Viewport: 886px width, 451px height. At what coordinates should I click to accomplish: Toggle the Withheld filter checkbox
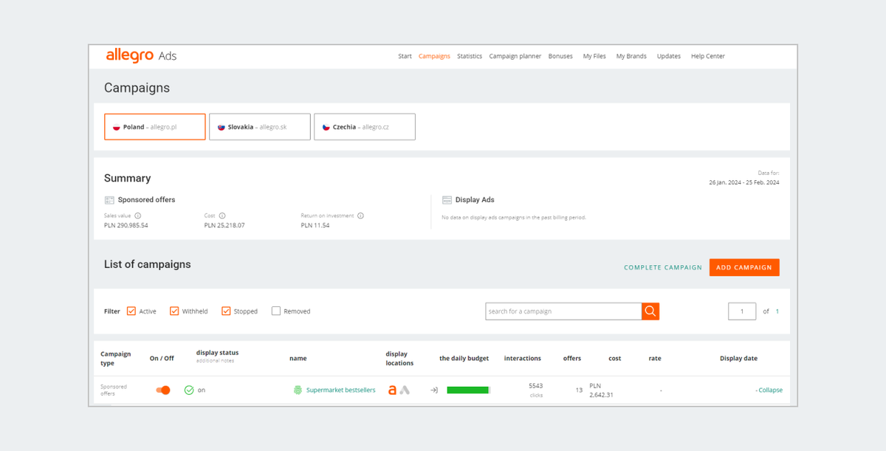point(174,311)
